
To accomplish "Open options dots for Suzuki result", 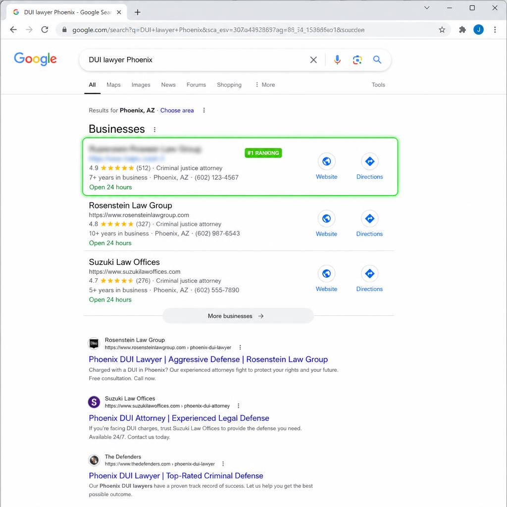I will tap(238, 406).
